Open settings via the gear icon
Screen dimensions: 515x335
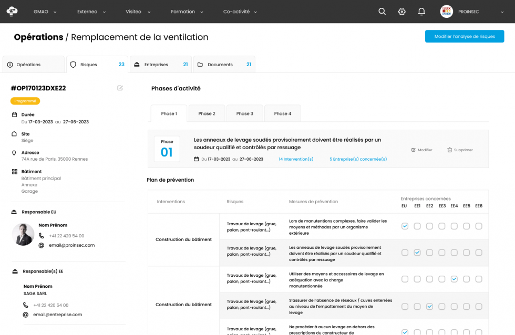point(402,12)
